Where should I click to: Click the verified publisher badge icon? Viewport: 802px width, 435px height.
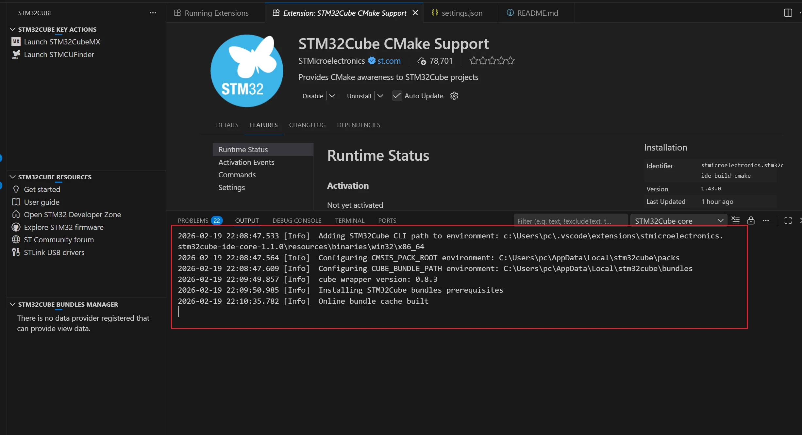(372, 61)
